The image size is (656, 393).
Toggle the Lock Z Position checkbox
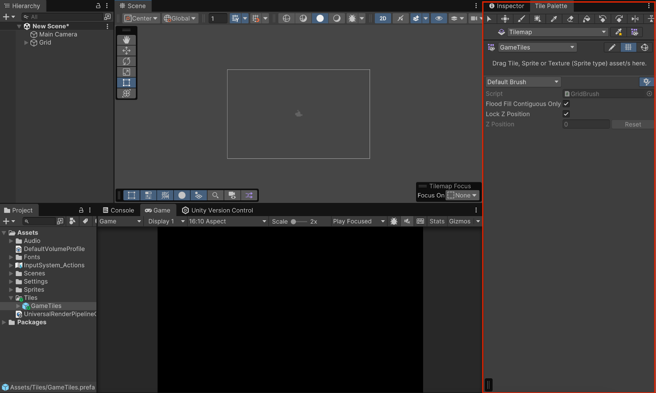[x=566, y=114]
